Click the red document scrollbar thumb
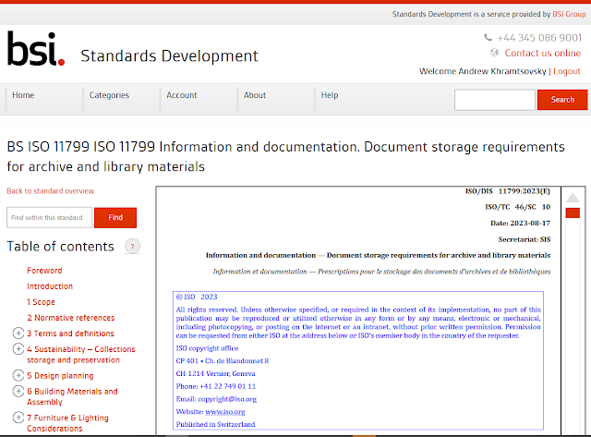Viewport: 591px width, 437px height. coord(573,213)
